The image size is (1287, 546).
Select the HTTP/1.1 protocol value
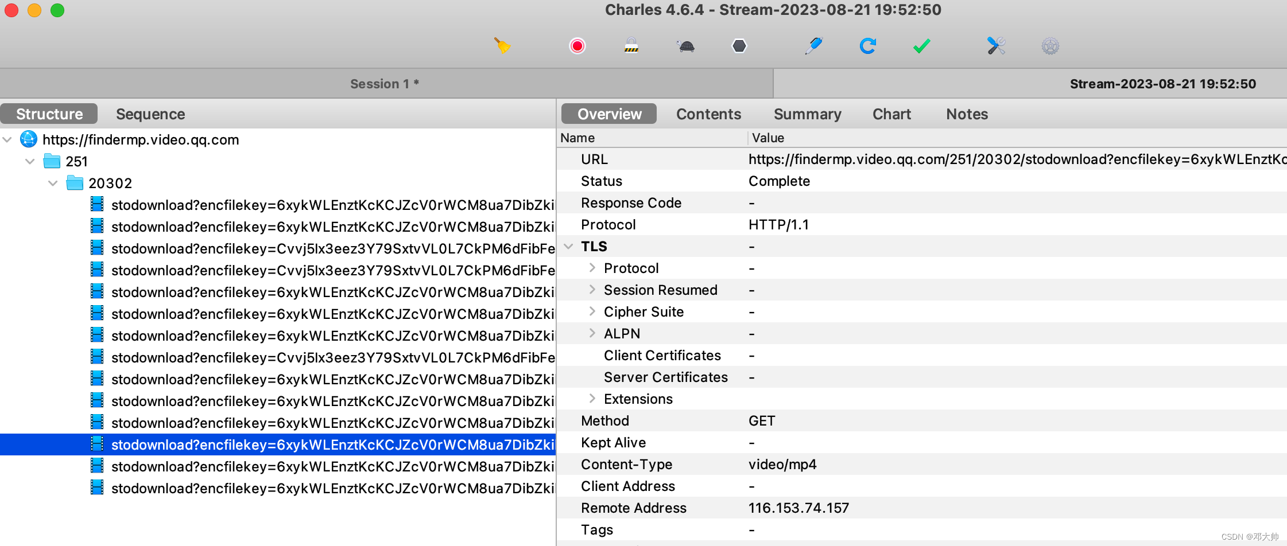(778, 224)
